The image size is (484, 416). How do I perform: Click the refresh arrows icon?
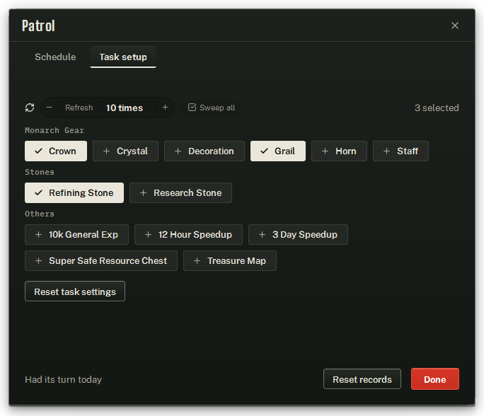point(30,108)
